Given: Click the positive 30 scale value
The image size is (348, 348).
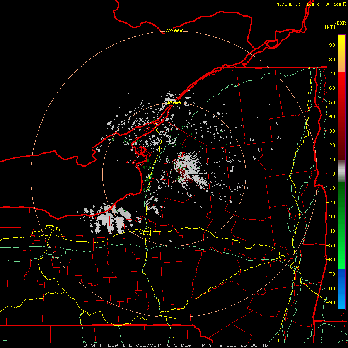Looking at the screenshot, I should pyautogui.click(x=332, y=131).
